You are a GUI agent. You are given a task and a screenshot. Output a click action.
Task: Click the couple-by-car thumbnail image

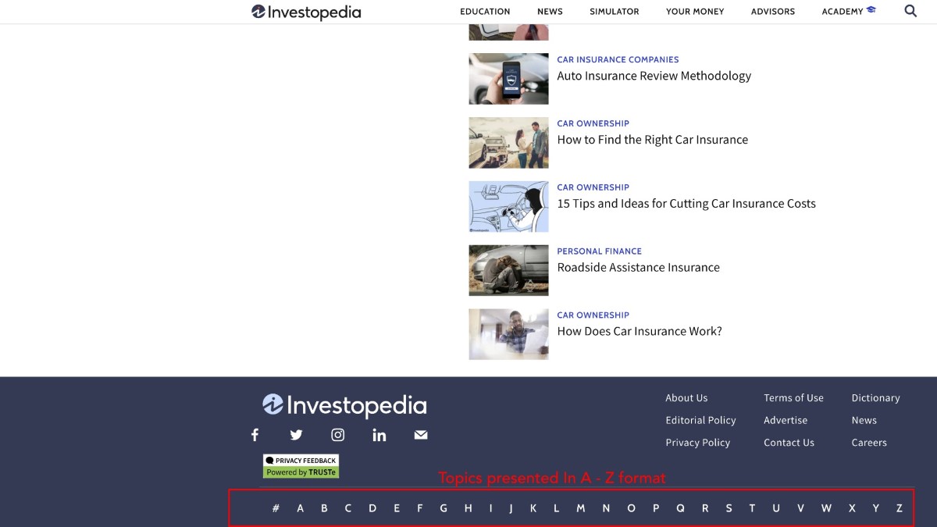[508, 143]
